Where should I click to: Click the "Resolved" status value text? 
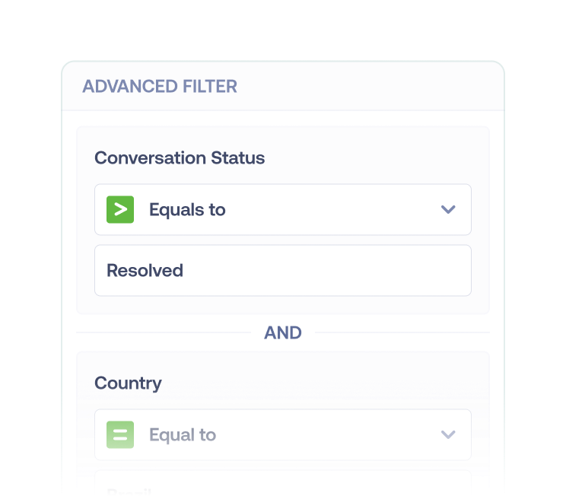(145, 270)
